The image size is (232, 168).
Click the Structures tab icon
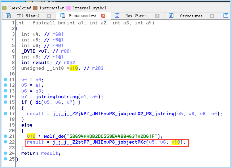(171, 16)
